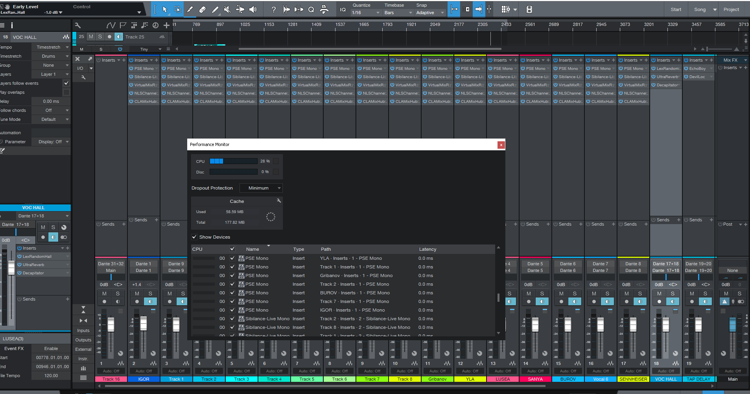This screenshot has height=394, width=750.
Task: Enable Play overlaps checkbox
Action: pyautogui.click(x=66, y=92)
